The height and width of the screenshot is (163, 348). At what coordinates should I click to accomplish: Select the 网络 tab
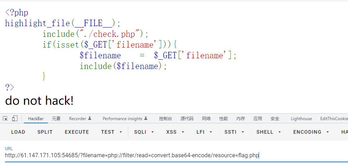pos(206,119)
